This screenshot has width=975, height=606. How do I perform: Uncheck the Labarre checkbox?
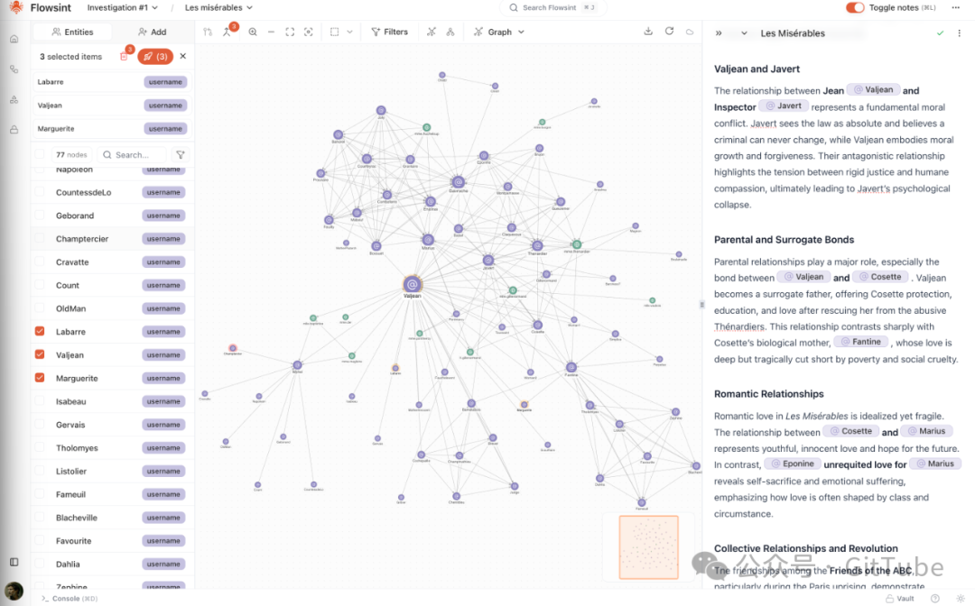(40, 332)
